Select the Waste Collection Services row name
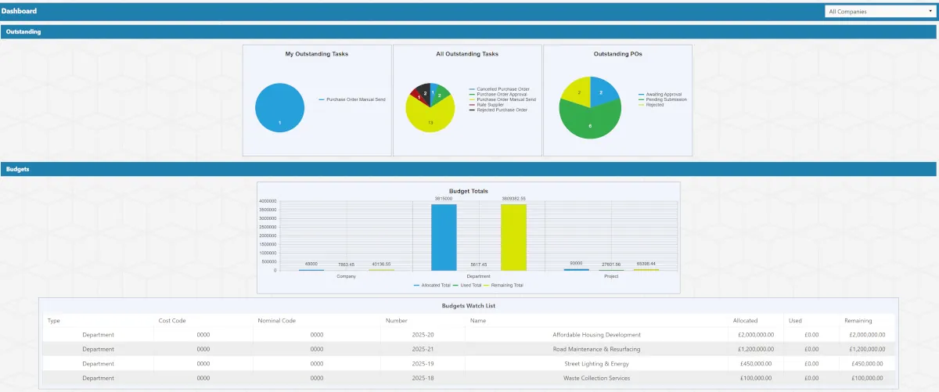939x392 pixels. click(x=596, y=378)
